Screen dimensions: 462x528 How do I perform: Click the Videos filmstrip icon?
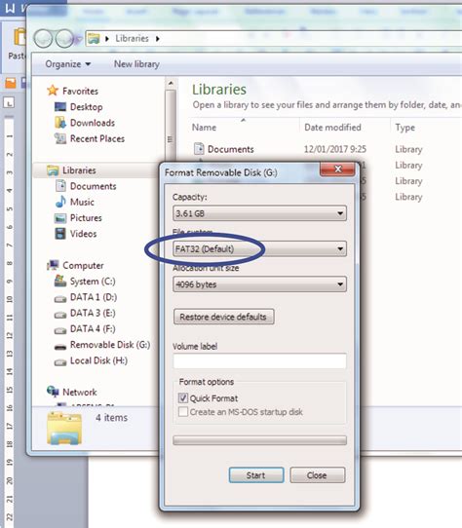(60, 234)
